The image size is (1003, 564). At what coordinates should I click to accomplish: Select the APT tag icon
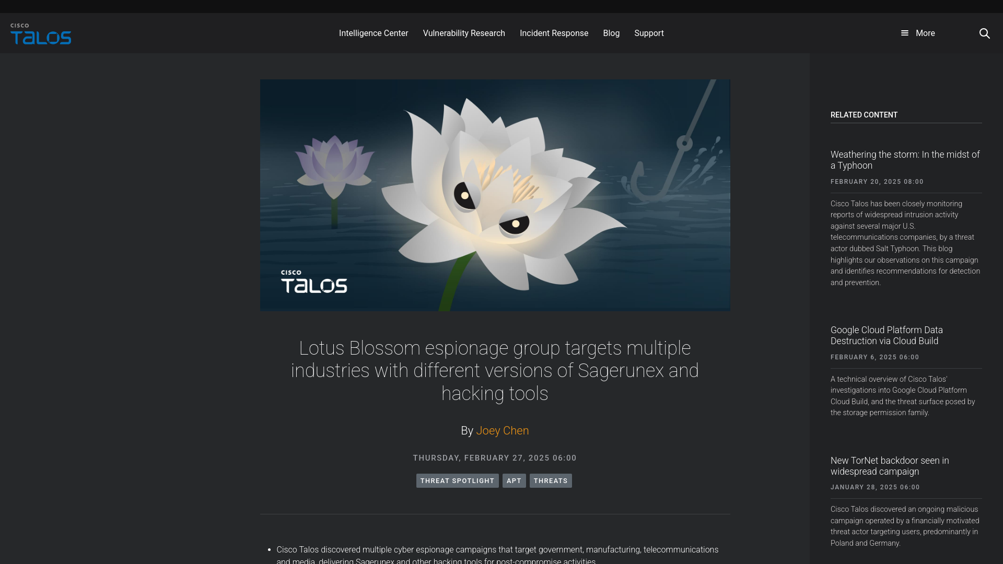[x=514, y=480]
